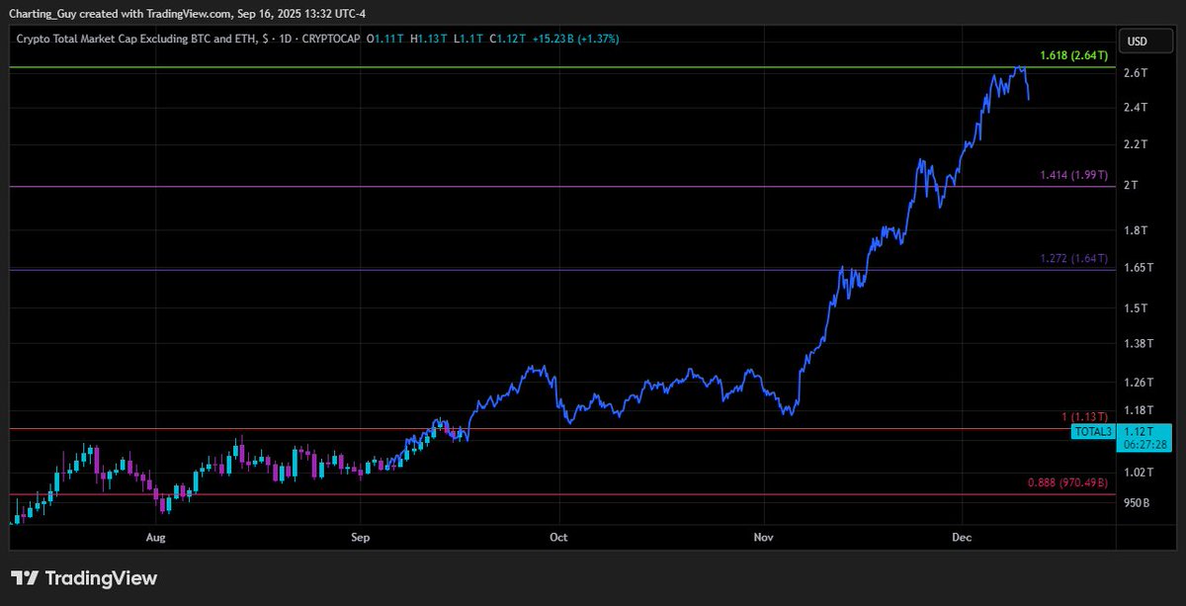Click the TradingView wordmark text
This screenshot has height=606, width=1186.
(102, 579)
